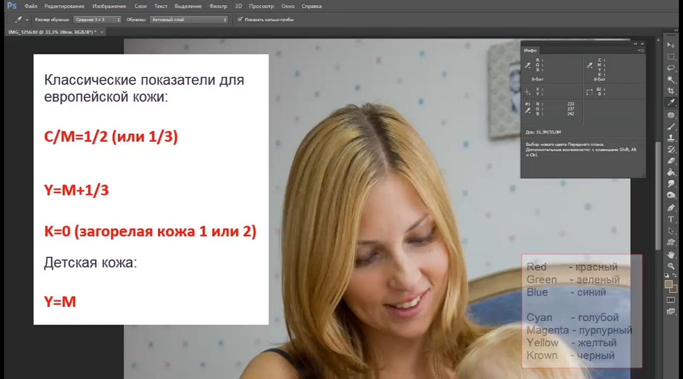Click the foreground color swatch

(x=669, y=284)
